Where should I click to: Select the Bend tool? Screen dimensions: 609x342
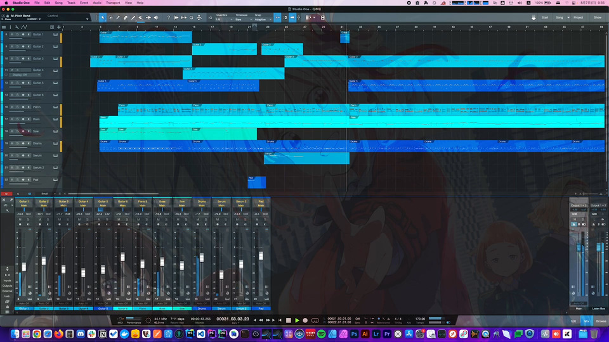click(x=148, y=18)
